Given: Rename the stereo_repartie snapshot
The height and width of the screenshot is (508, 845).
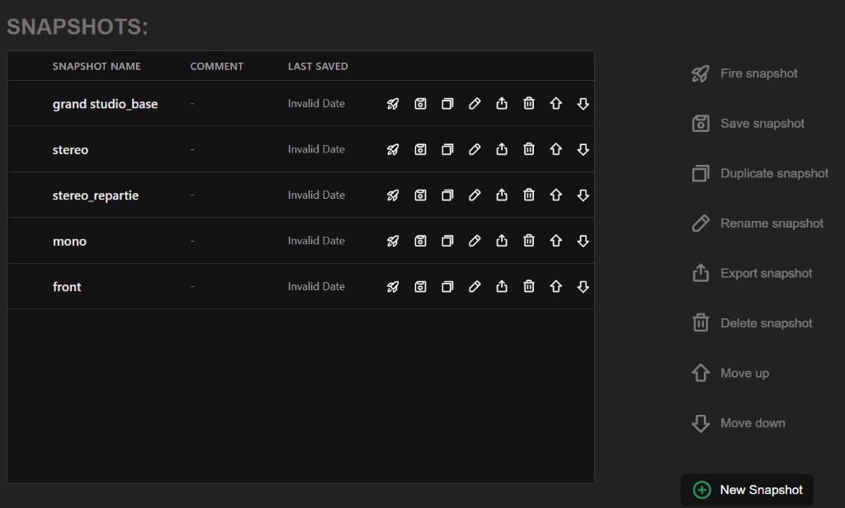Looking at the screenshot, I should coord(474,195).
